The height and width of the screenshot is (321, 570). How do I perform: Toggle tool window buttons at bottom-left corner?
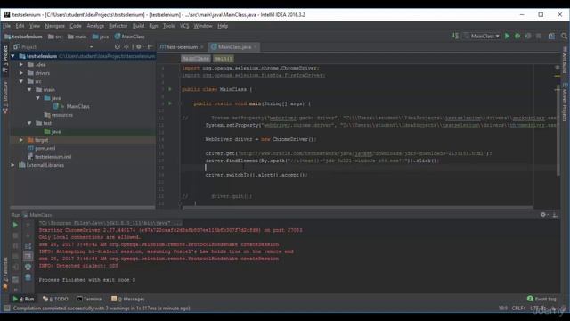click(x=6, y=309)
